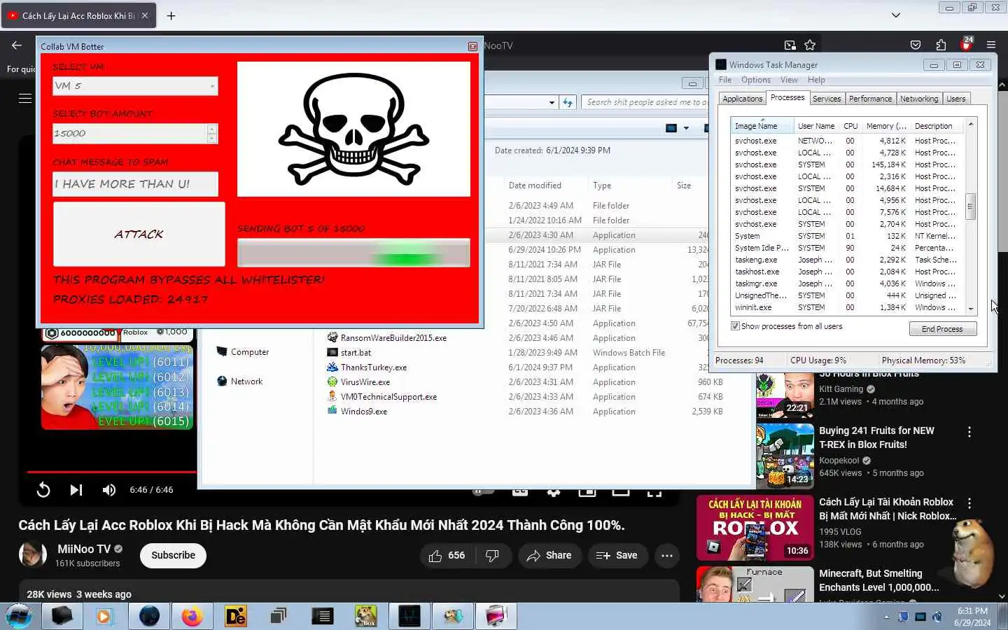This screenshot has width=1008, height=630.
Task: Open the MiiNoo TV channel link
Action: pos(84,549)
